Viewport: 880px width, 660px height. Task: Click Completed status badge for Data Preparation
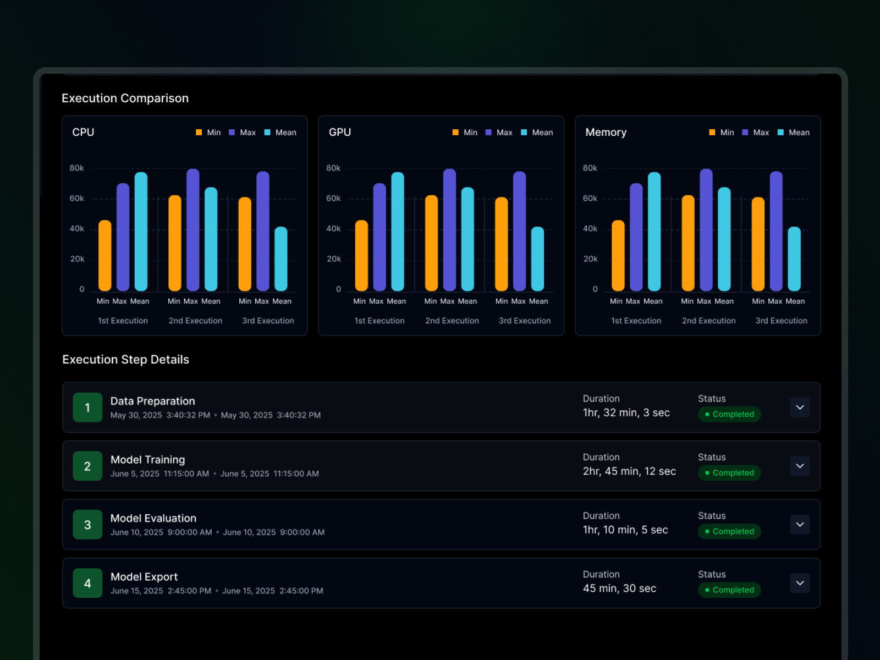click(x=729, y=414)
